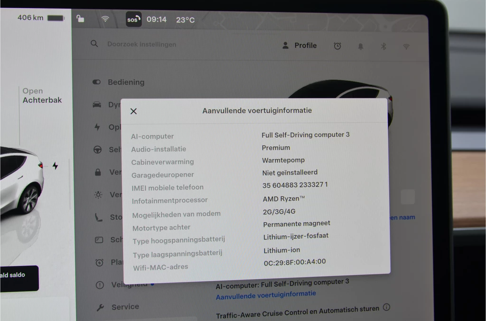Tap the lightning bolt Opladen menu icon
Image resolution: width=486 pixels, height=321 pixels.
[x=97, y=127]
